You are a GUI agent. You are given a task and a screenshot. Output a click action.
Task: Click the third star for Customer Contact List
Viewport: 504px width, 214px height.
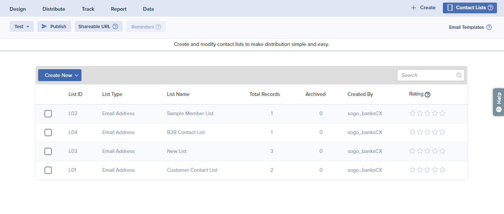click(427, 170)
